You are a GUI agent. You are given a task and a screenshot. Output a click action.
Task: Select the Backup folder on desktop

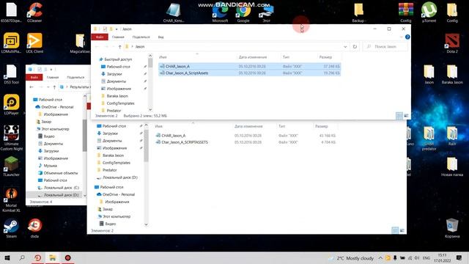point(358,12)
